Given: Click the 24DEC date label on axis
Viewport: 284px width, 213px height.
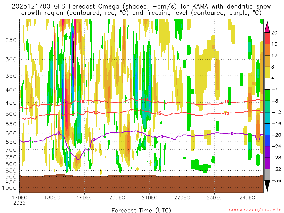Looking at the screenshot, I should [x=247, y=197].
